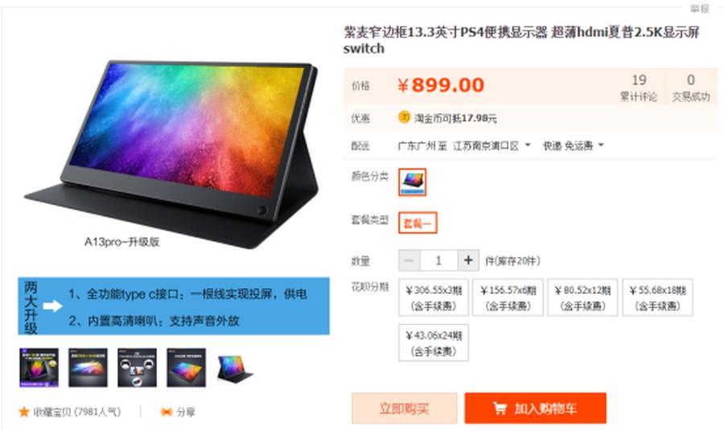Viewport: 724px width, 432px height.
Task: Expand the 快递 免运费 shipping dropdown
Action: point(573,145)
